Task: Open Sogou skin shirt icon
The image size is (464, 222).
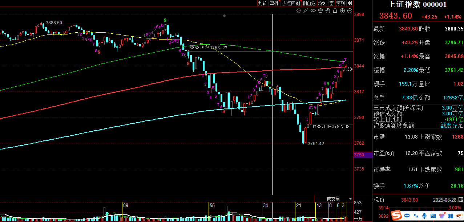Action: click(442, 216)
